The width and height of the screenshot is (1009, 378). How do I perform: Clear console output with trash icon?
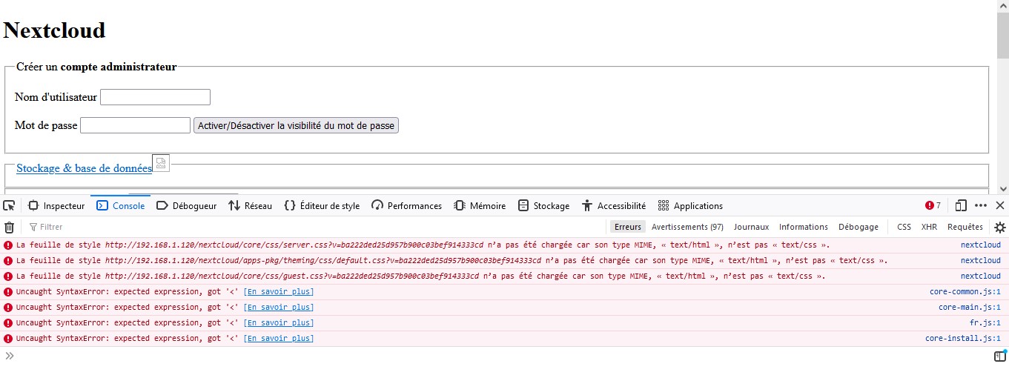(9, 228)
